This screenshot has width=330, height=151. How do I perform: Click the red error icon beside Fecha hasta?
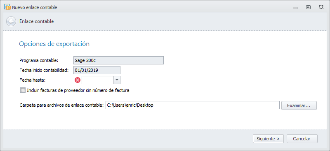[x=78, y=80]
